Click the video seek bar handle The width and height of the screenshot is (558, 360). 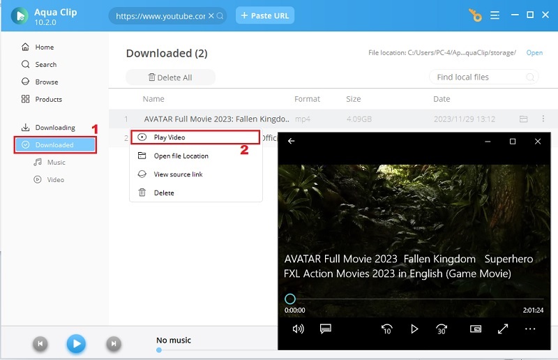pyautogui.click(x=290, y=299)
